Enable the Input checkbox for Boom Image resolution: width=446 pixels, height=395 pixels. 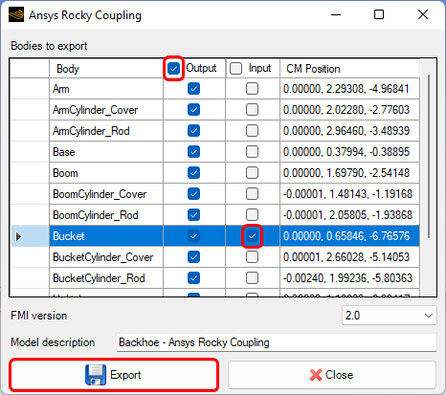click(x=252, y=173)
